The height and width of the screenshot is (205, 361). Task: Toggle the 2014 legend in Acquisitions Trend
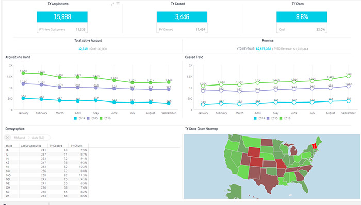pyautogui.click(x=79, y=118)
